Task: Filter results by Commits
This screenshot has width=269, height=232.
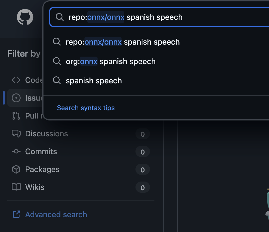Action: coord(41,151)
